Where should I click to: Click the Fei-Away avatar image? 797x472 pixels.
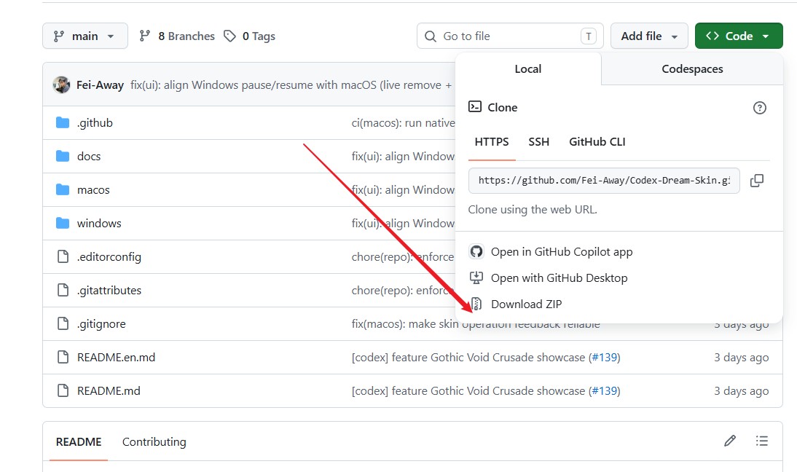coord(61,84)
